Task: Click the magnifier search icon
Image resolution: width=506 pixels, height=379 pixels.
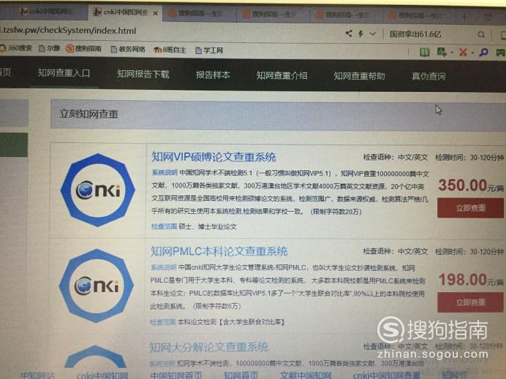Action: click(481, 34)
